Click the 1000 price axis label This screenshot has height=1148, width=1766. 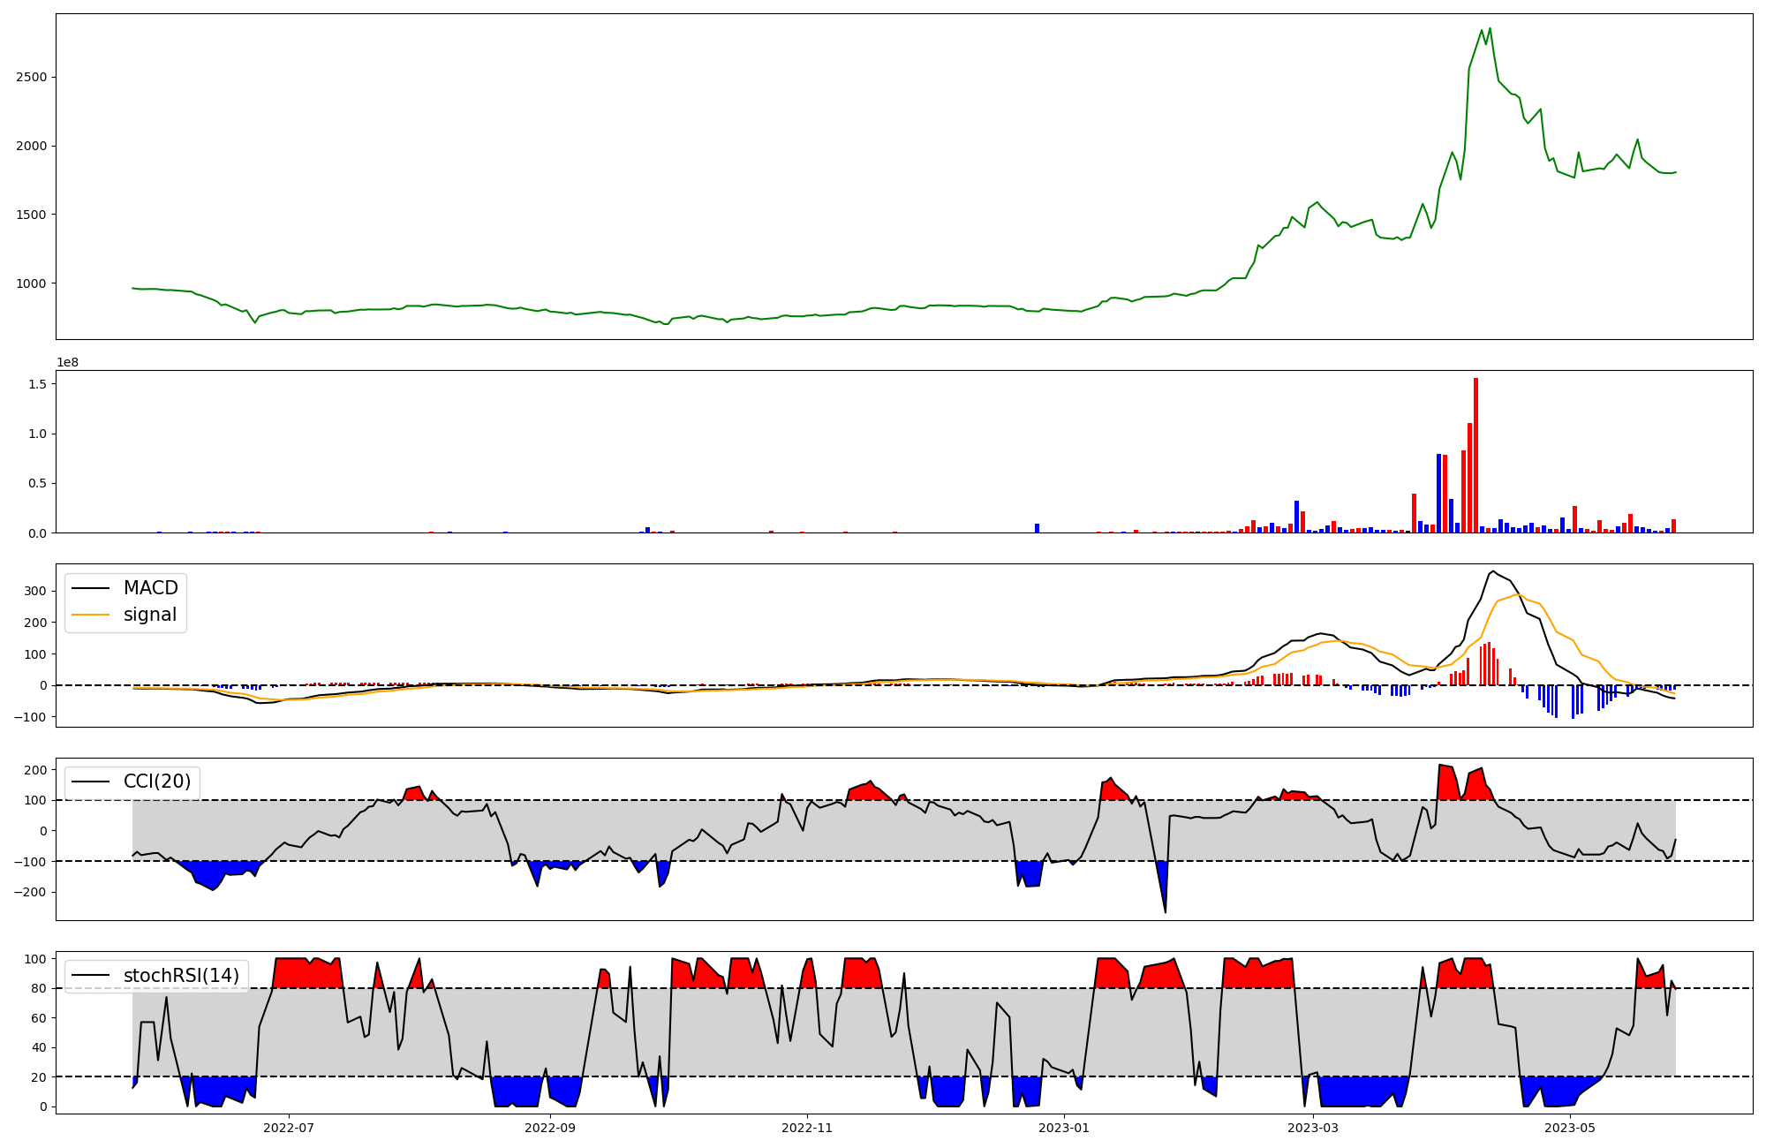tap(32, 283)
